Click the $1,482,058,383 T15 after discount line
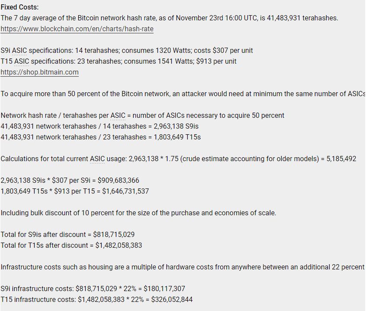The width and height of the screenshot is (366, 311). [71, 245]
